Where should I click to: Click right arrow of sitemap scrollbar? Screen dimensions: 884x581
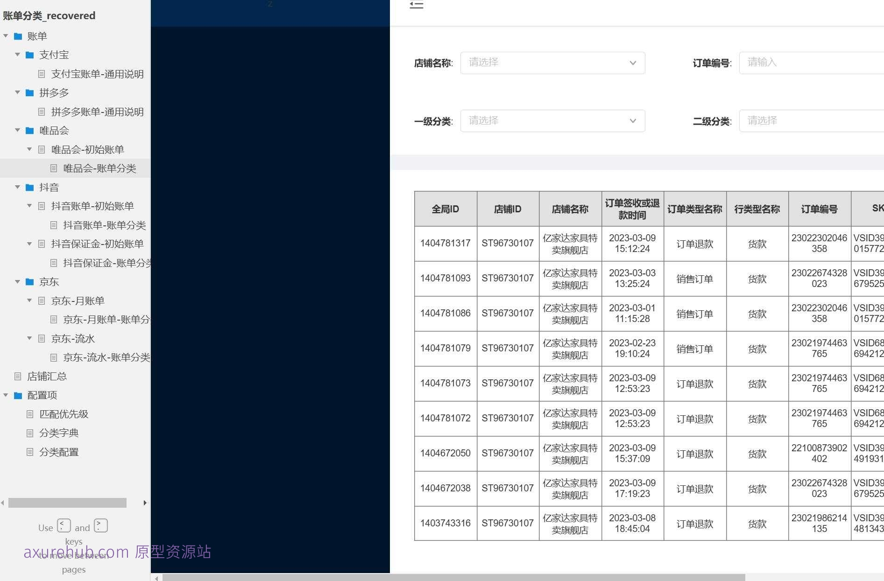click(145, 503)
